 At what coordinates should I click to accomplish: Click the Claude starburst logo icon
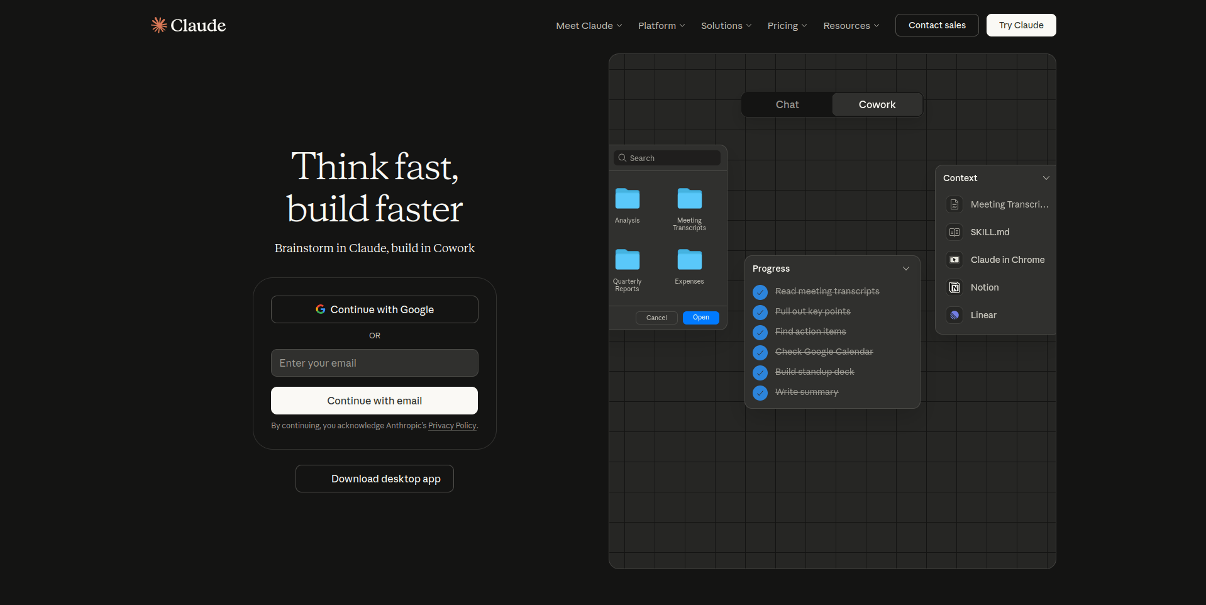(x=159, y=25)
